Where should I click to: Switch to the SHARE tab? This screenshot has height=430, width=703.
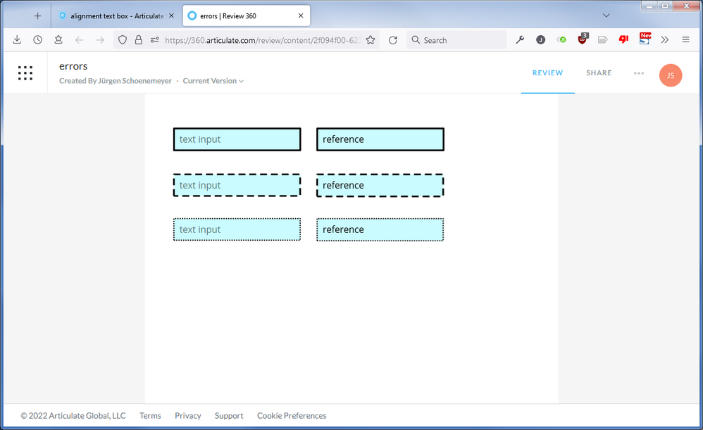pos(599,72)
